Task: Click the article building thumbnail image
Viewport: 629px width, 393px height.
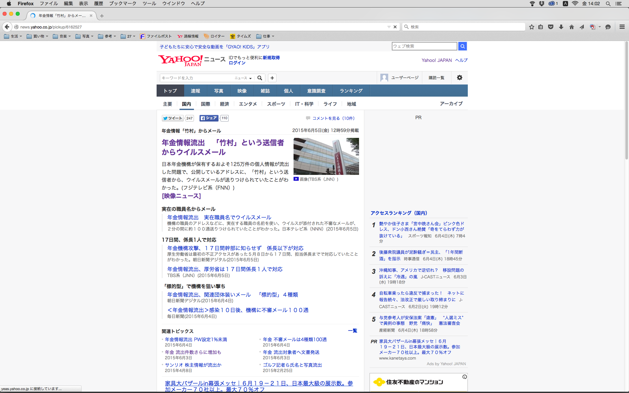Action: [326, 156]
